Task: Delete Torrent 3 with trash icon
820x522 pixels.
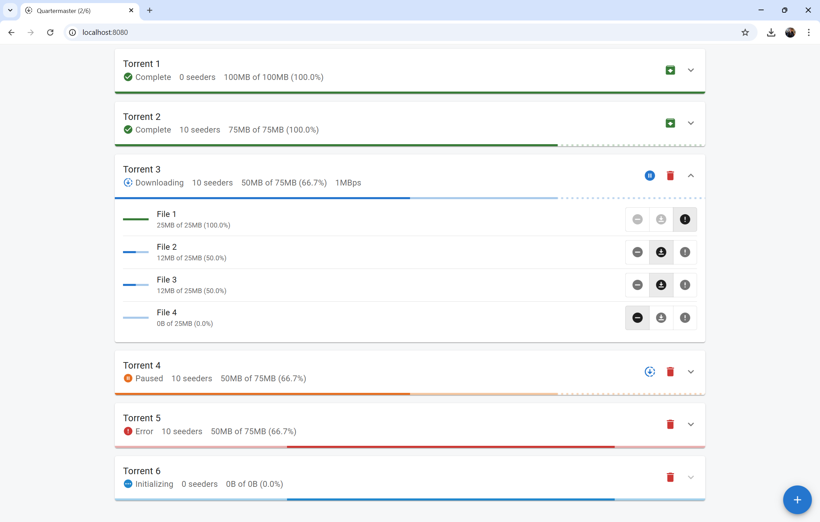Action: tap(670, 176)
